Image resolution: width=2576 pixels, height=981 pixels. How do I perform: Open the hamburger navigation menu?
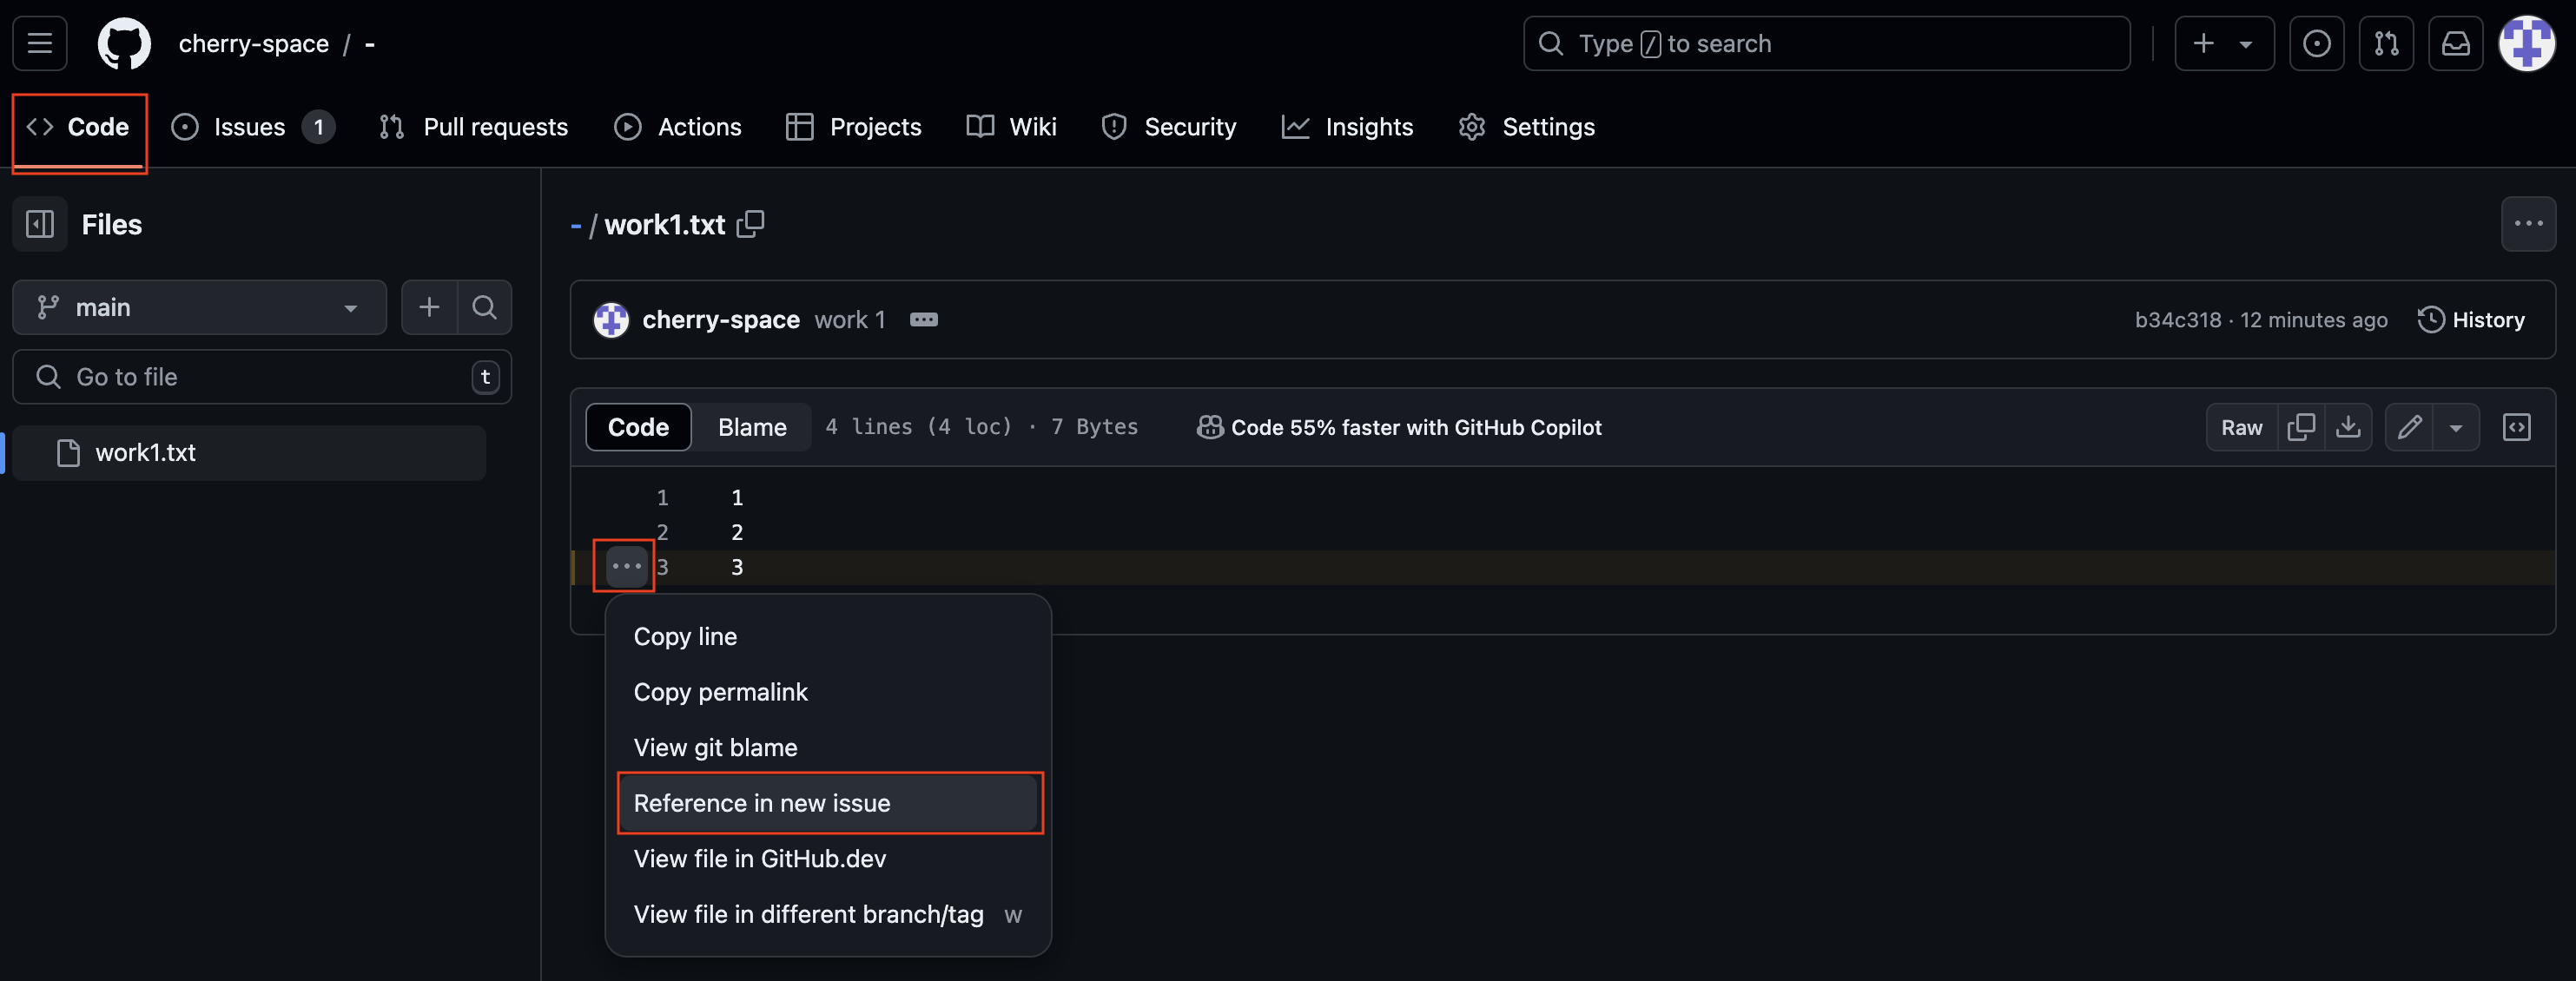40,44
